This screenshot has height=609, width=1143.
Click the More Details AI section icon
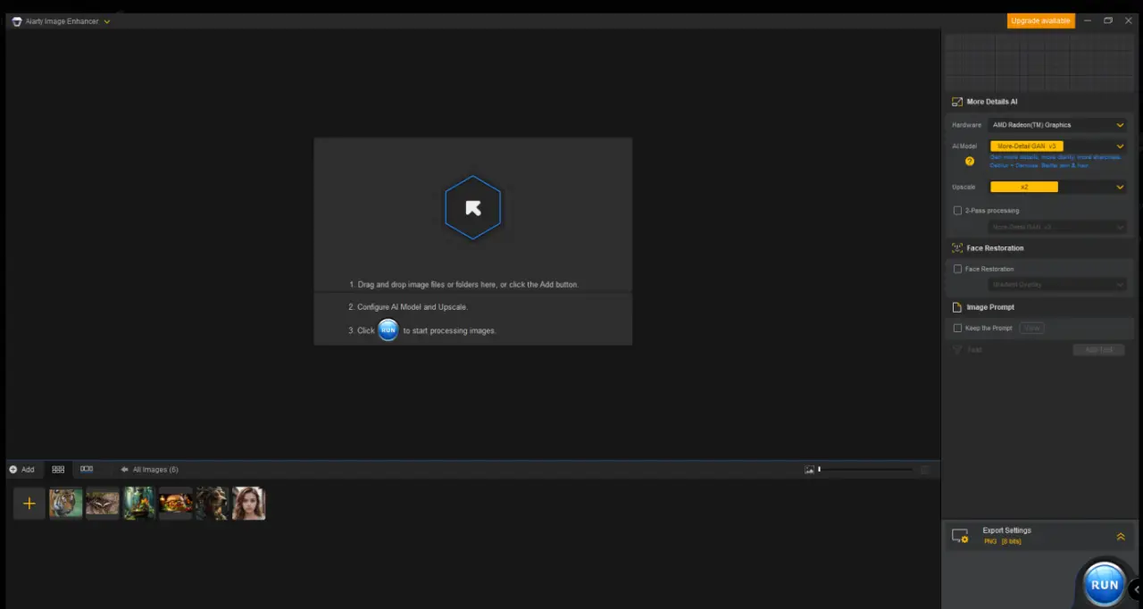coord(957,102)
